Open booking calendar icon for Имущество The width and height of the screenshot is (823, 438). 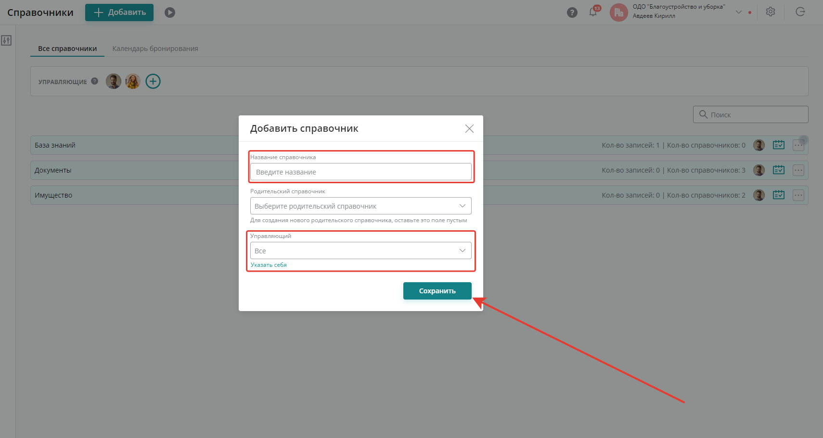(779, 195)
